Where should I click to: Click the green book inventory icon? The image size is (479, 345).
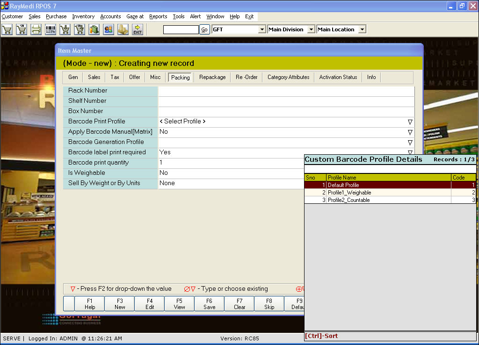94,29
